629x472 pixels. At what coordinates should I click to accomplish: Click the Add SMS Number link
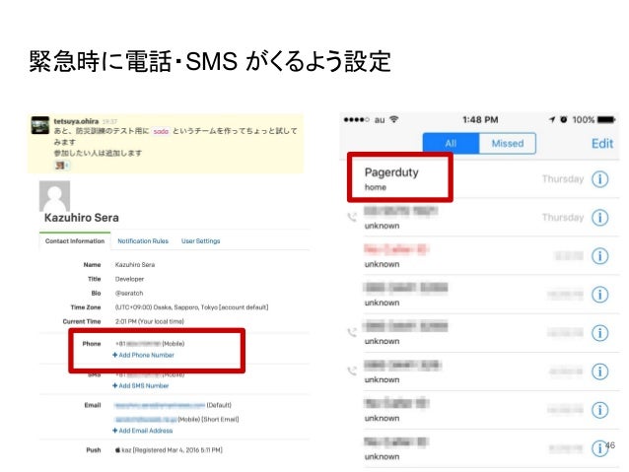click(x=140, y=386)
